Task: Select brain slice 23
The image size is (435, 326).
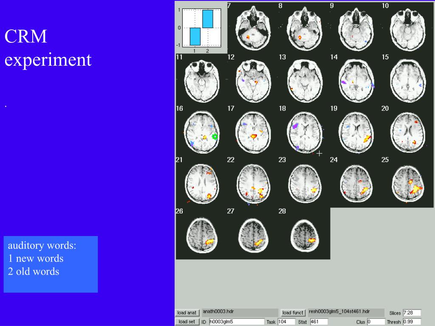Action: coord(305,184)
